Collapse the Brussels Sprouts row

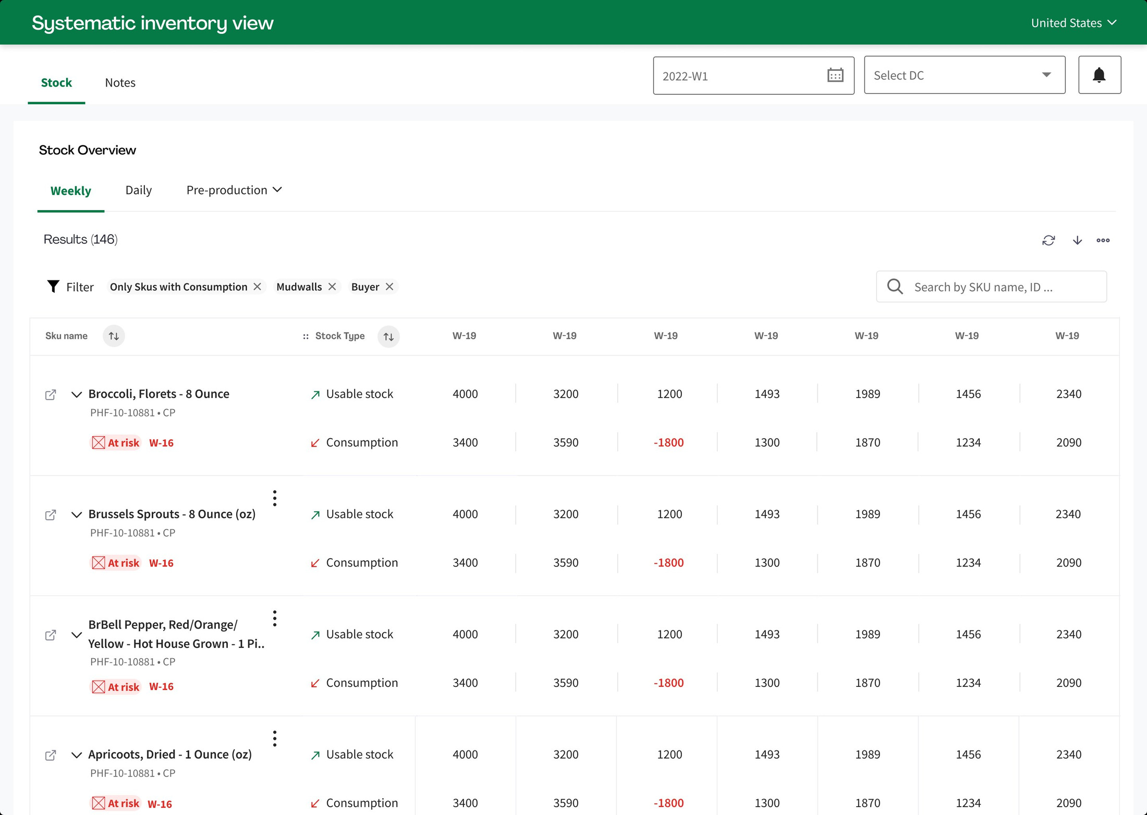click(77, 515)
